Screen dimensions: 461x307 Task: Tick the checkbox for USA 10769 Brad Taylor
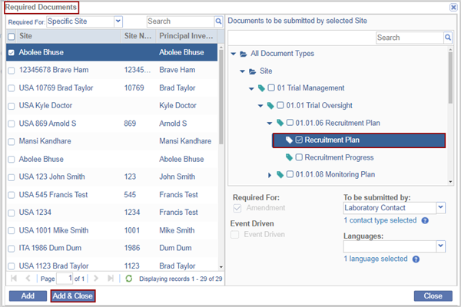pyautogui.click(x=11, y=88)
